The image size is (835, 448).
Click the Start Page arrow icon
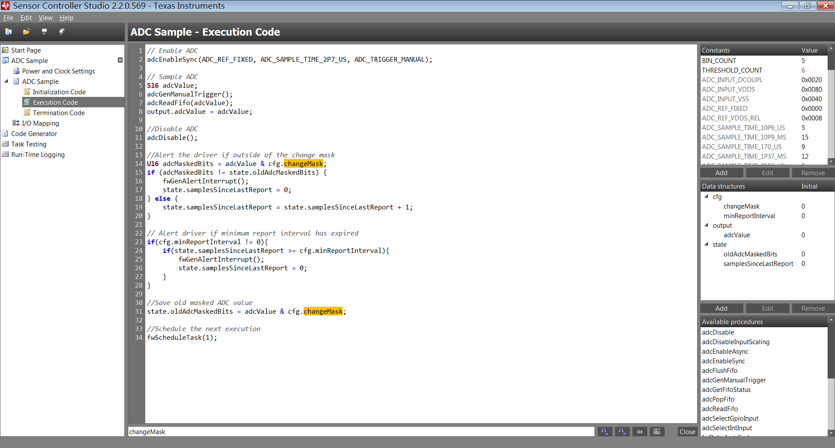(5, 50)
